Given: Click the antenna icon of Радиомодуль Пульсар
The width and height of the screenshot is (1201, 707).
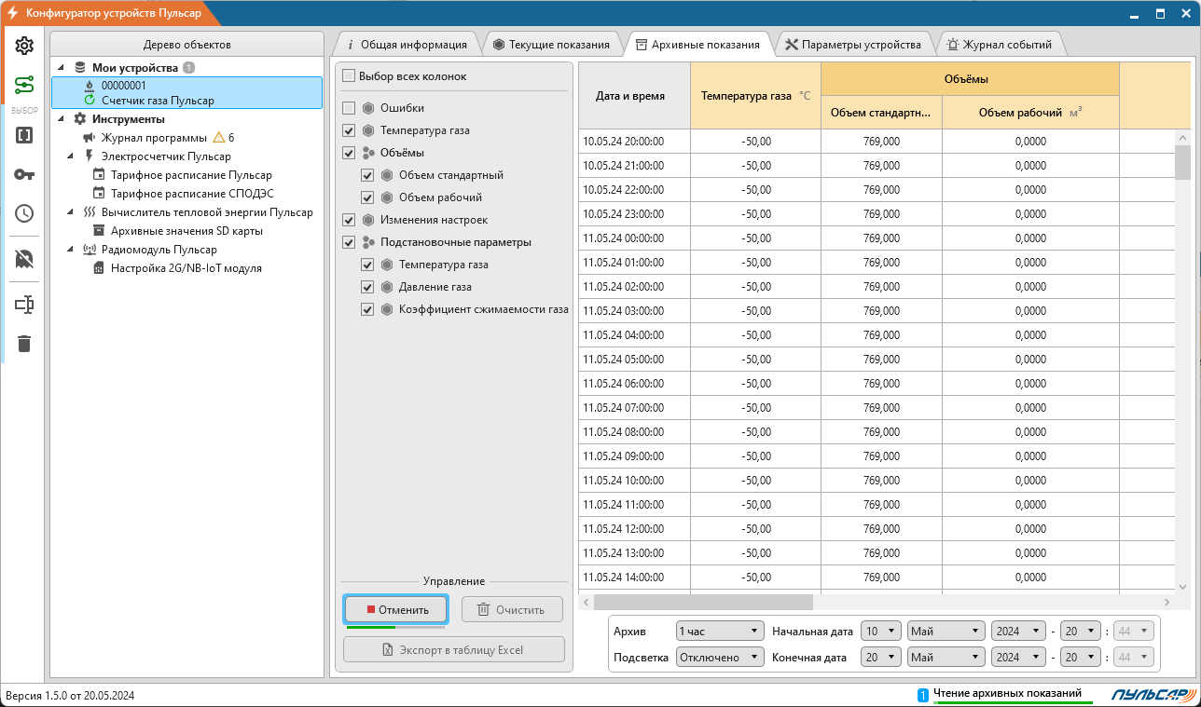Looking at the screenshot, I should click(90, 250).
